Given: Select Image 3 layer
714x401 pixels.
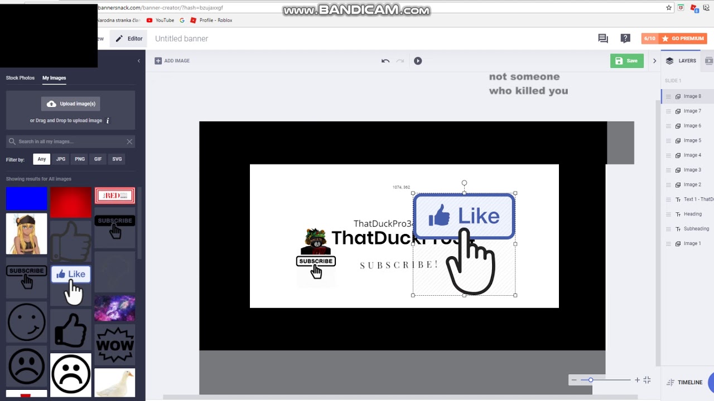Looking at the screenshot, I should 687,170.
